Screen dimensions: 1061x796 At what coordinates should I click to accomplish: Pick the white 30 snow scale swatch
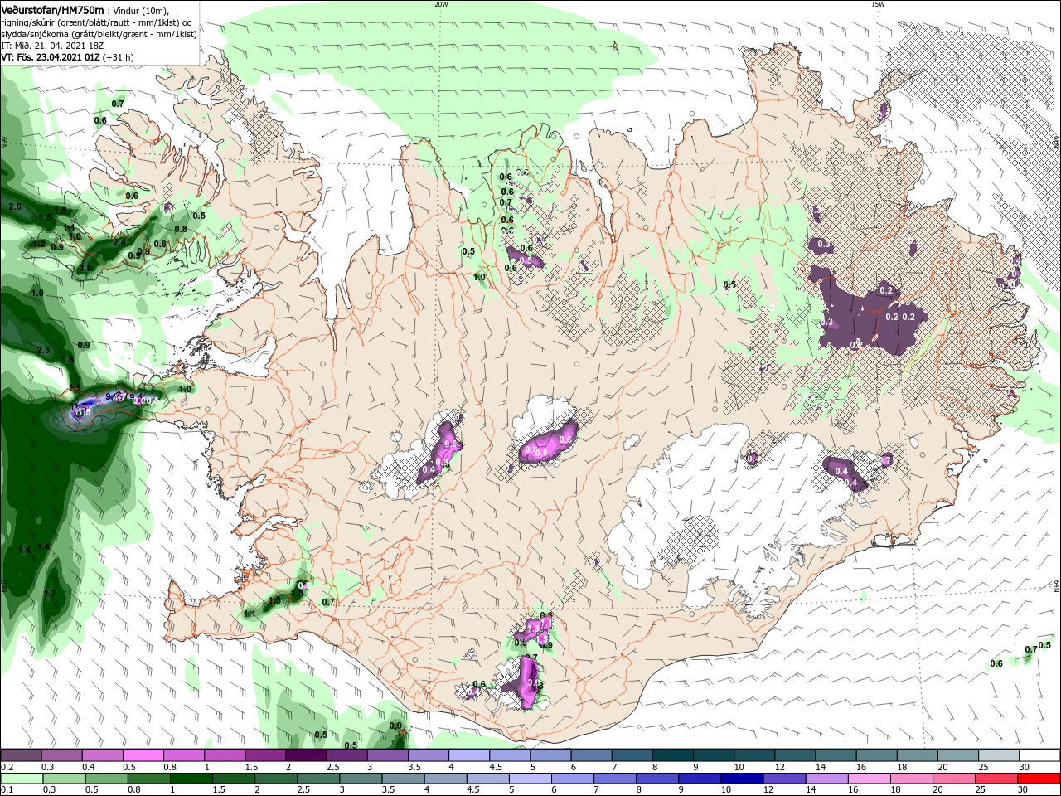coord(1039,755)
